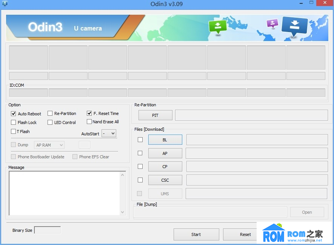Screen dimensions: 334x245
Task: Click the CP file path field
Action: coord(257,167)
